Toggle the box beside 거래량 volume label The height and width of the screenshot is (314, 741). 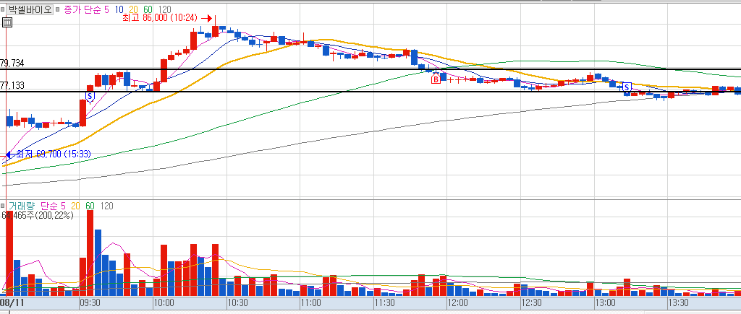[x=4, y=206]
